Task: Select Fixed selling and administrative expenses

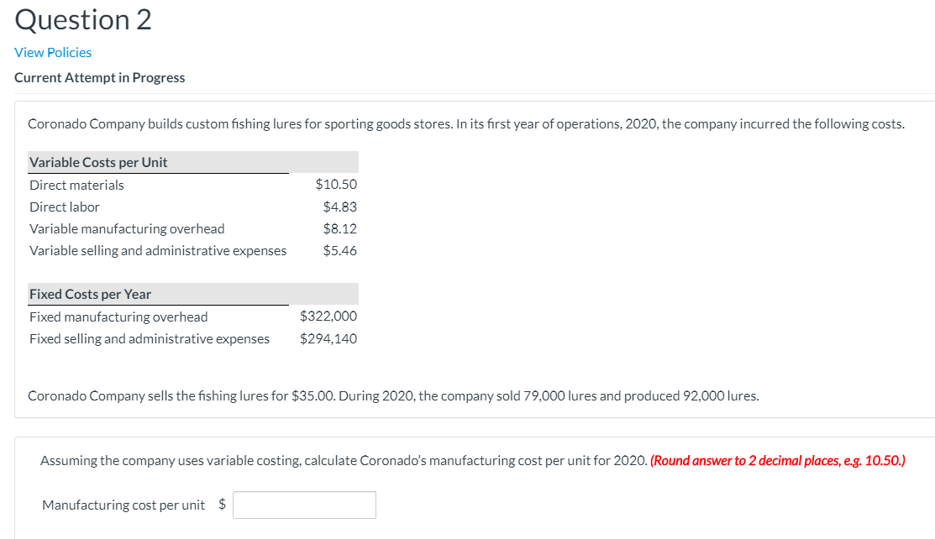Action: tap(149, 338)
